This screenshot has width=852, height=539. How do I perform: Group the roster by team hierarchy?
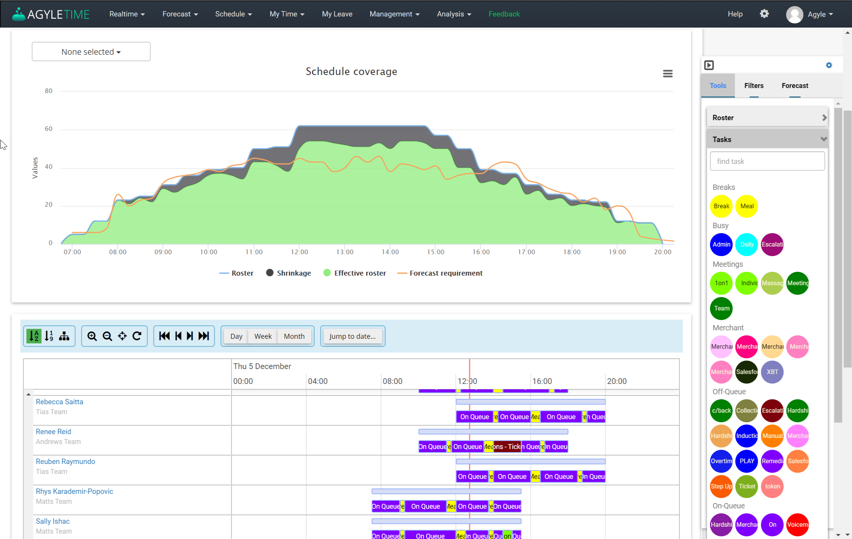click(x=64, y=336)
